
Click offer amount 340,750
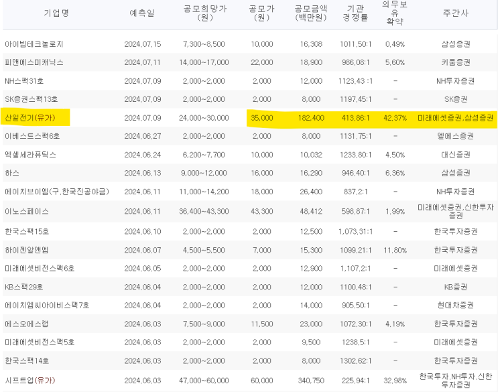pyautogui.click(x=311, y=380)
